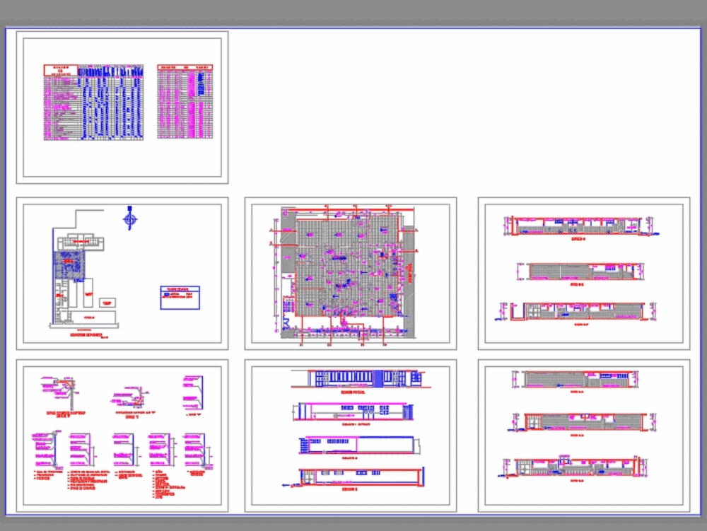The width and height of the screenshot is (707, 531).
Task: Open the sheet of red construction details
Action: pyautogui.click(x=122, y=436)
